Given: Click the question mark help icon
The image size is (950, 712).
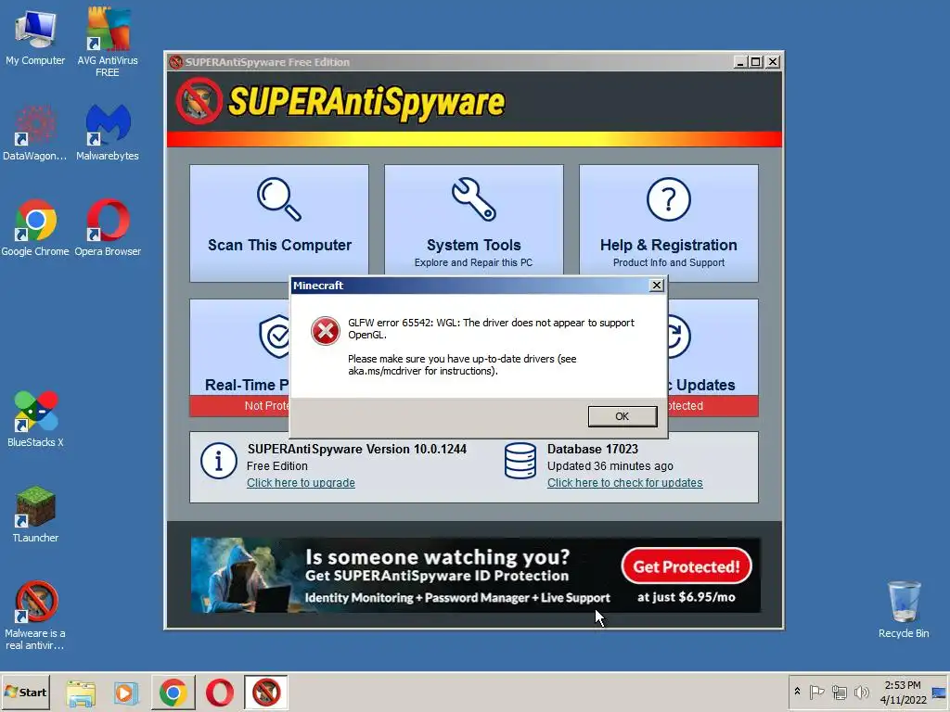Looking at the screenshot, I should tap(669, 198).
